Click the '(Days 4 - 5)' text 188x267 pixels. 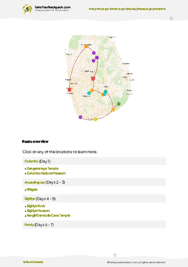(46, 199)
